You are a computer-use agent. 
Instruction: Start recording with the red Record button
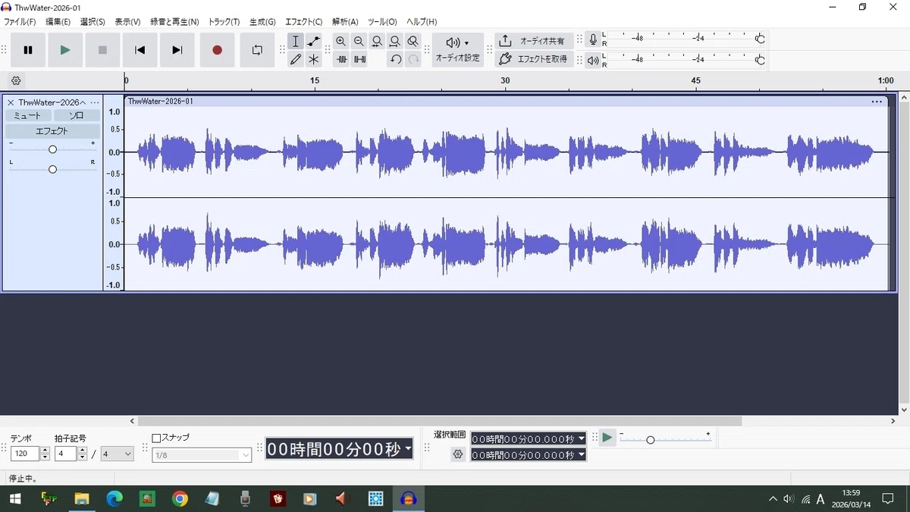pyautogui.click(x=217, y=50)
